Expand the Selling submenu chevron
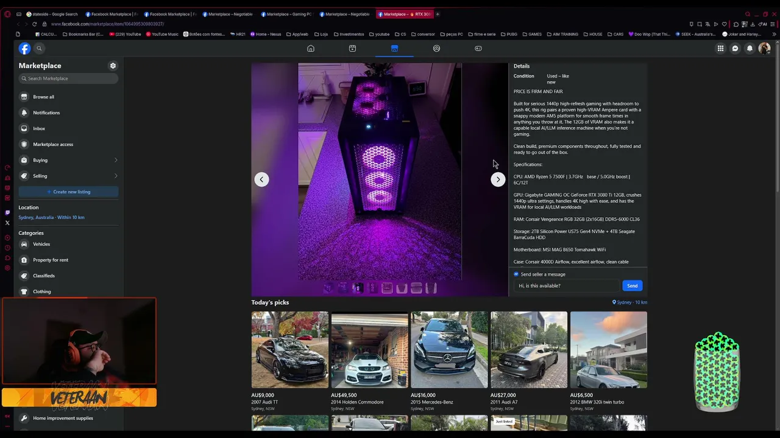This screenshot has height=438, width=780. pyautogui.click(x=116, y=176)
